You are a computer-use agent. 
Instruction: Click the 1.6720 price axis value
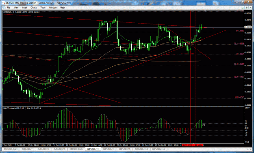click(248, 13)
